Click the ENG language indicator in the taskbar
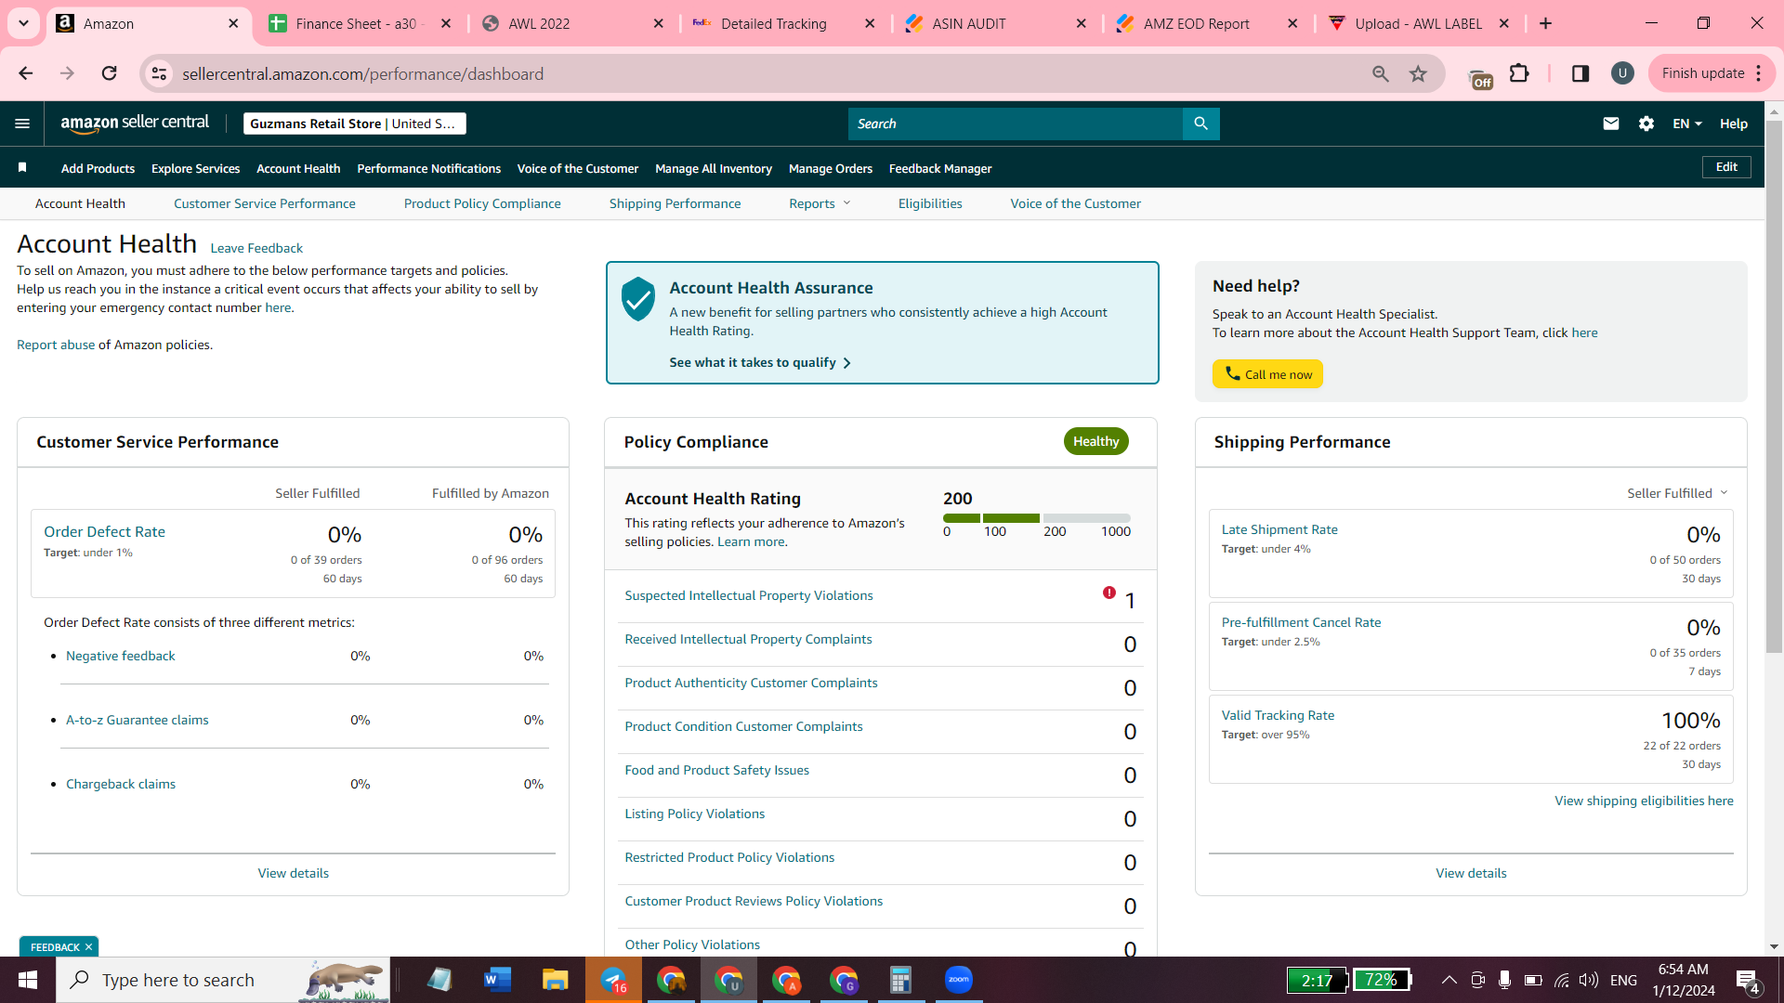Viewport: 1784px width, 1003px height. point(1623,980)
